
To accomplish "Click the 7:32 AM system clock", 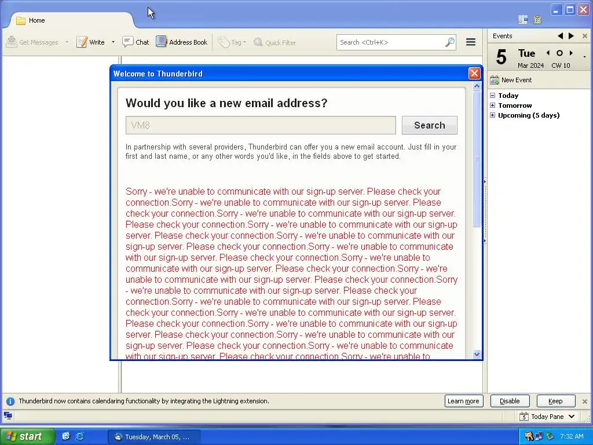I will [x=572, y=437].
